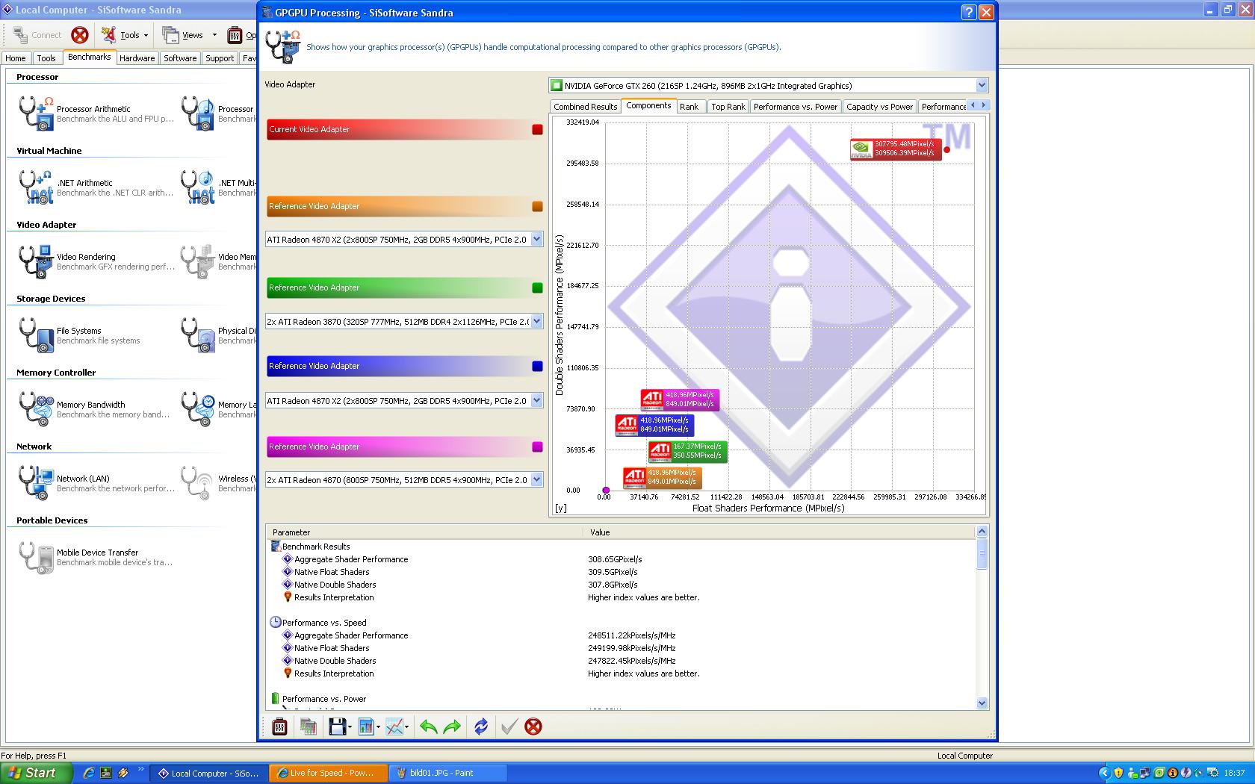Viewport: 1255px width, 784px height.
Task: Open the .NET Arithmetic benchmark icon
Action: [36, 187]
